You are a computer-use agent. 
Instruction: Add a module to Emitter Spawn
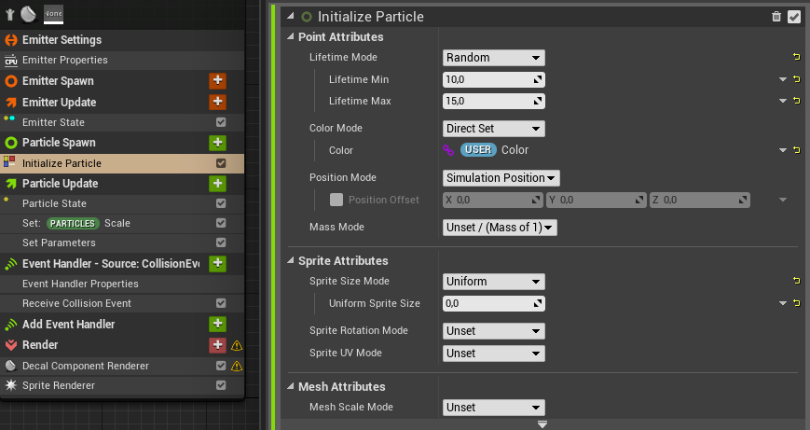[217, 80]
